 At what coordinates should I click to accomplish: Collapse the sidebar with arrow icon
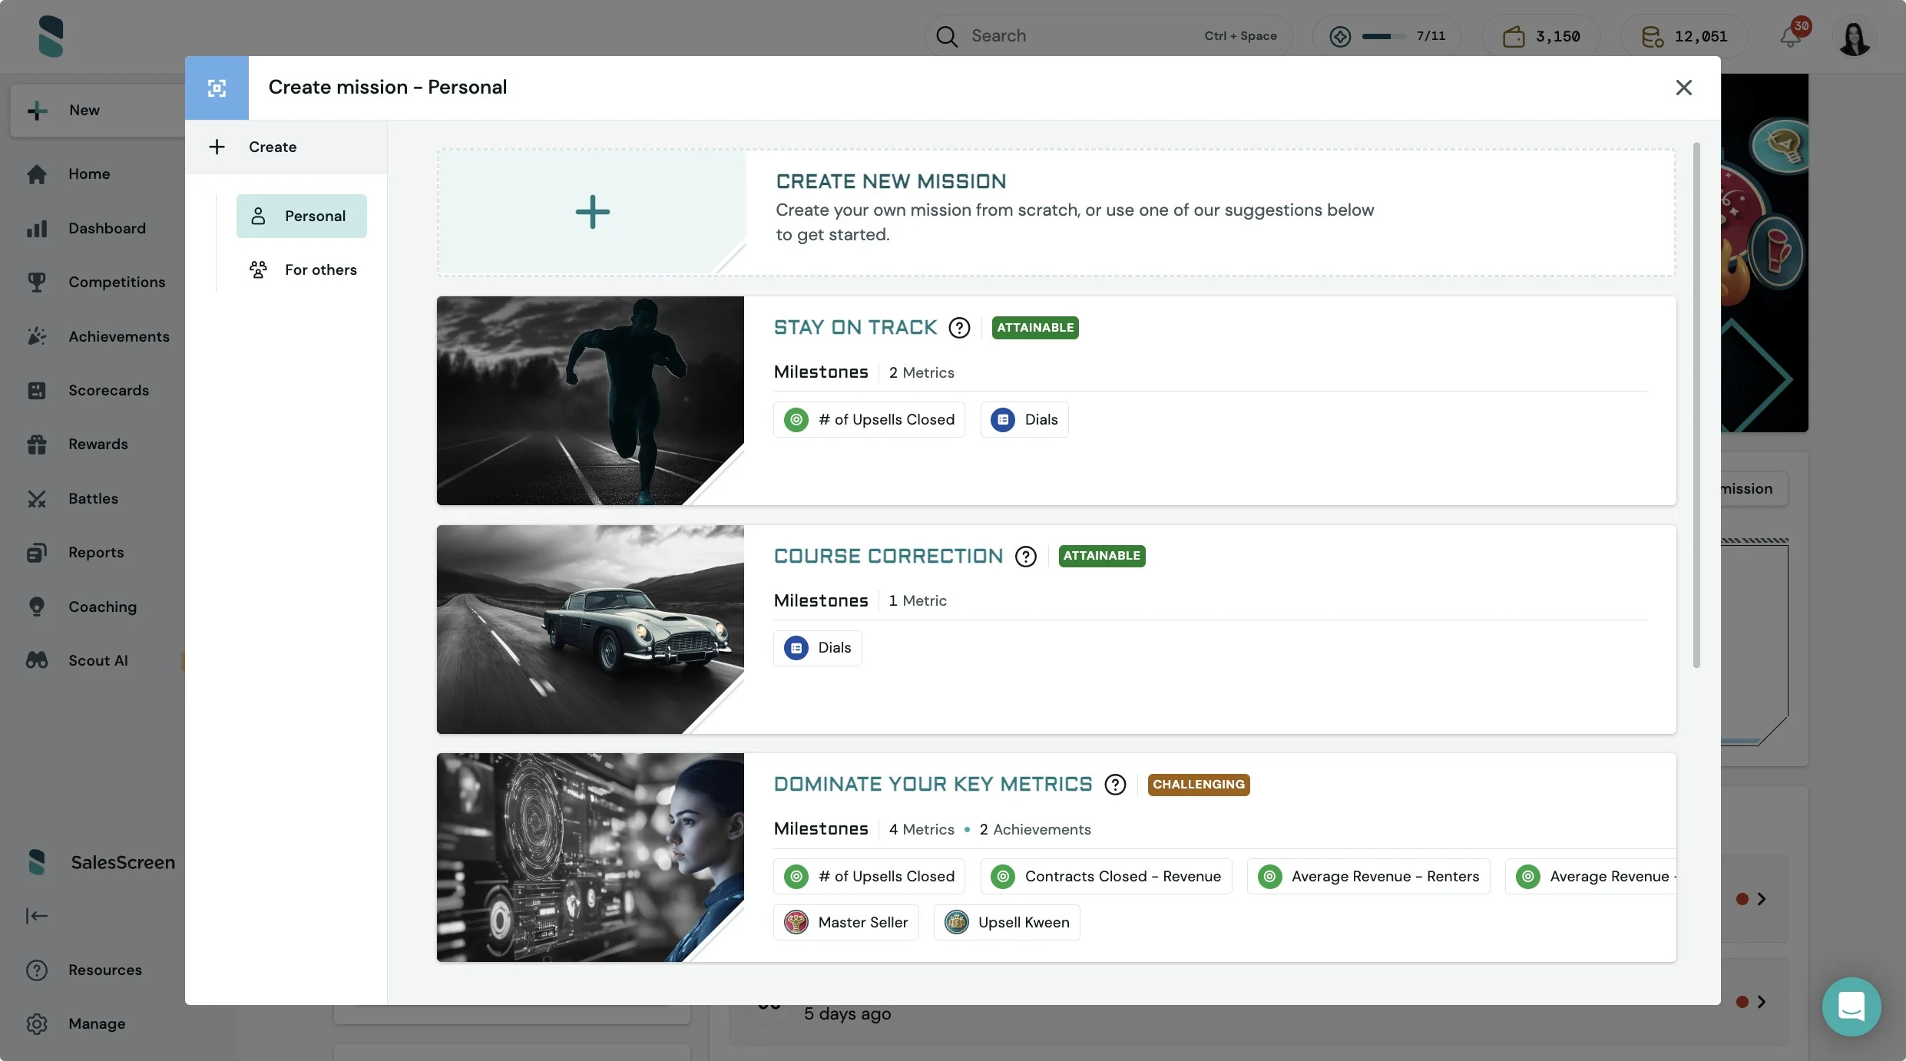(x=37, y=916)
